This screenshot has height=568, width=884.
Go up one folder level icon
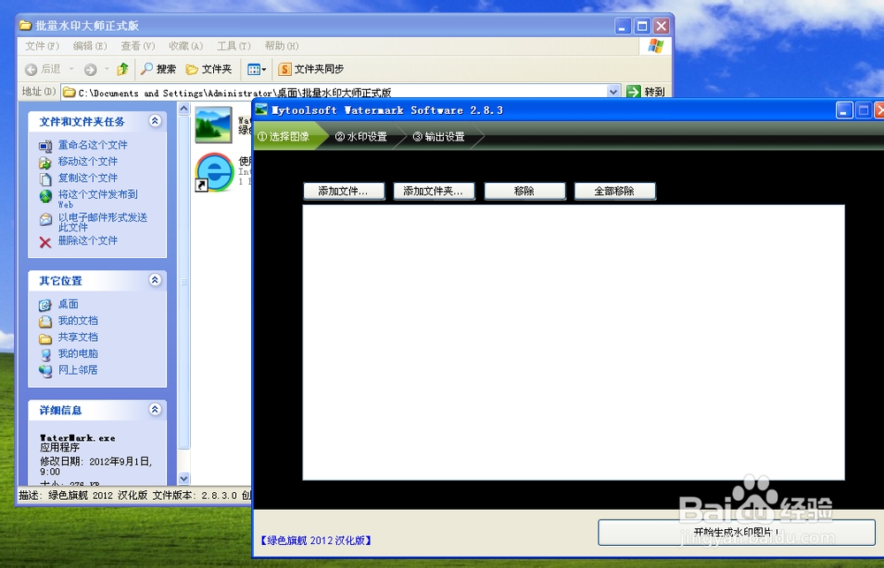click(122, 69)
